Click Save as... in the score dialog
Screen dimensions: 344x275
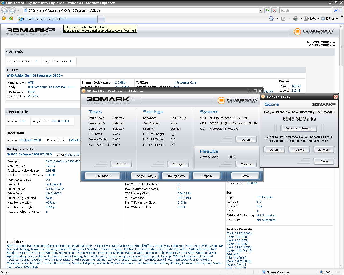tap(324, 150)
